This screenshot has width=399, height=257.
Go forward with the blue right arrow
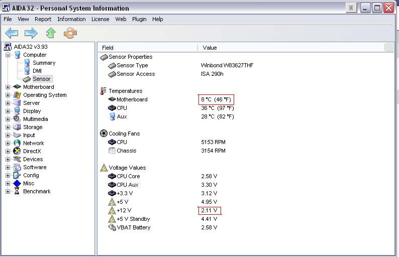pos(31,33)
